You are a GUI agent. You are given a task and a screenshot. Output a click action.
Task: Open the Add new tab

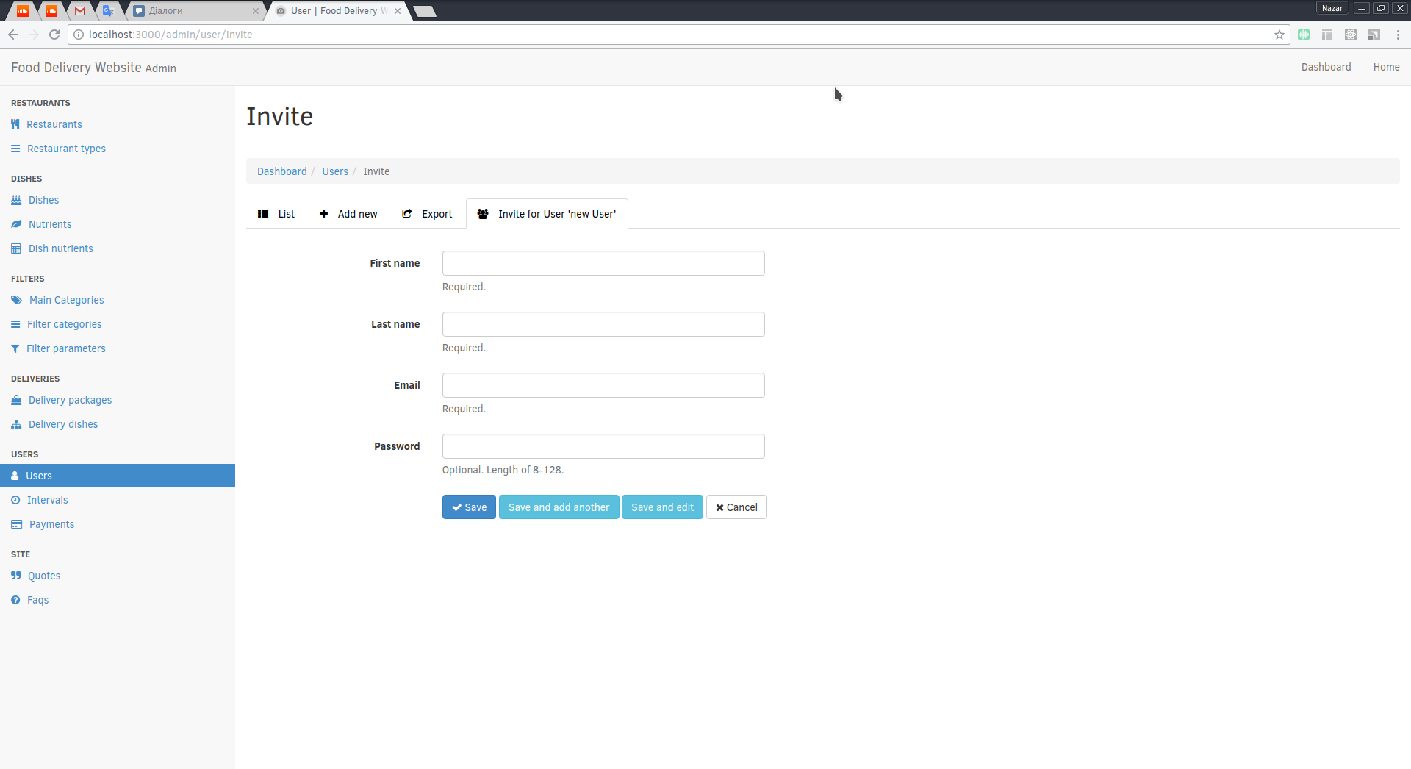coord(348,214)
